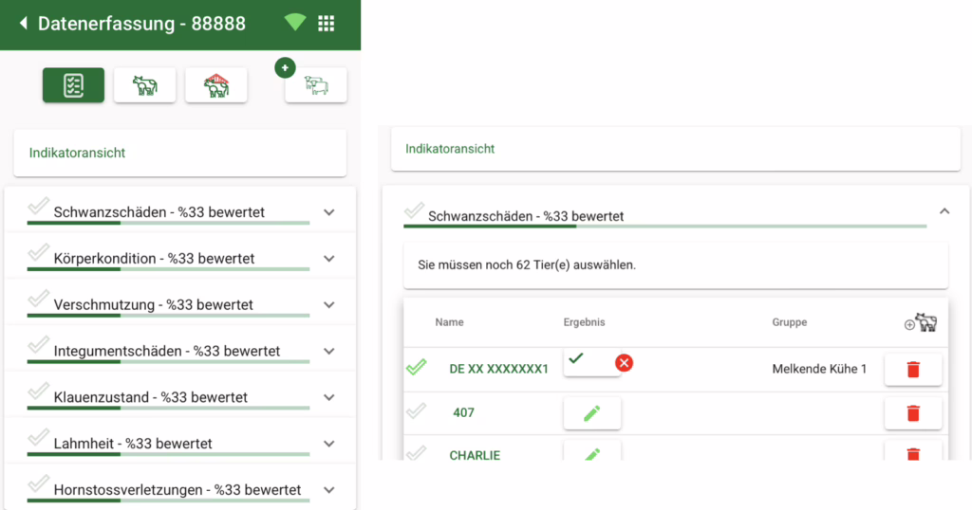Image resolution: width=972 pixels, height=510 pixels.
Task: Click the add cow plus button
Action: (x=285, y=68)
